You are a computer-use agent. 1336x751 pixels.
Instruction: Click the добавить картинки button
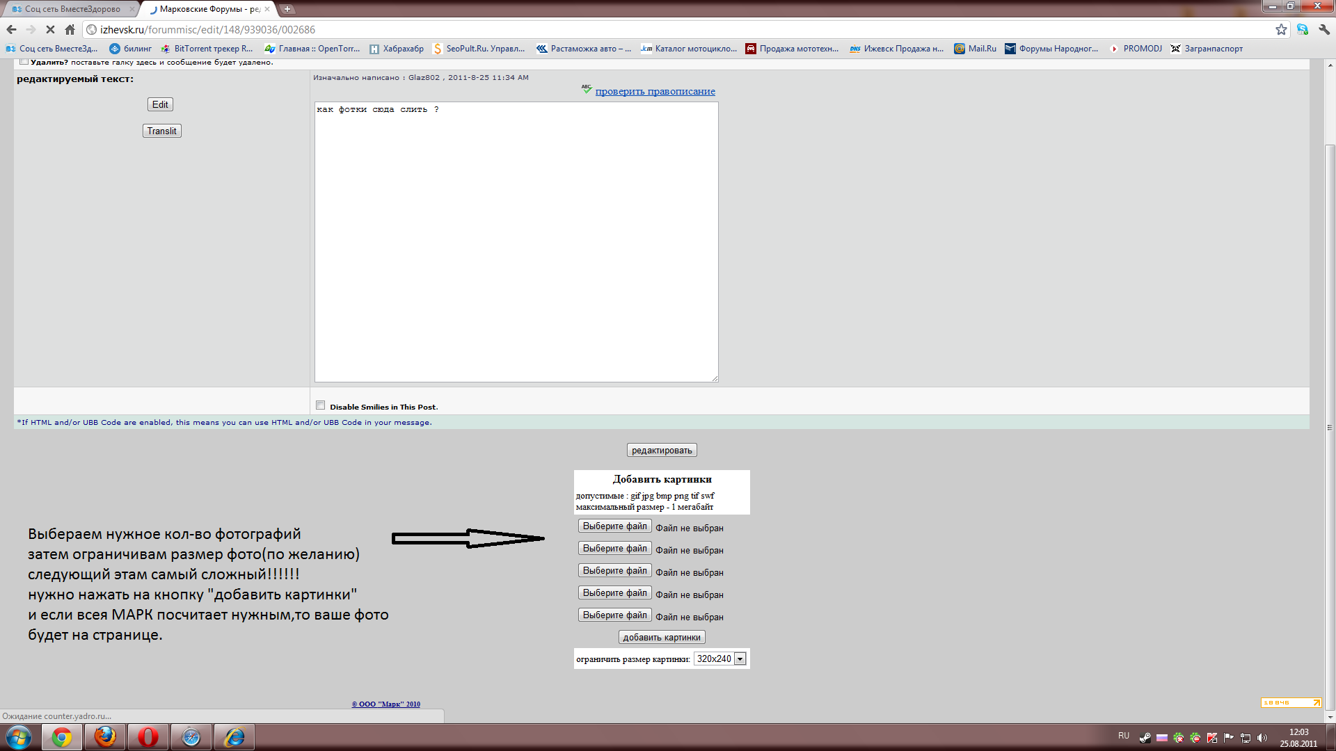click(662, 637)
